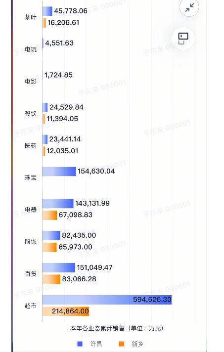Click the 服饰 orange bar 65,973.00
The image size is (224, 352).
49,247
